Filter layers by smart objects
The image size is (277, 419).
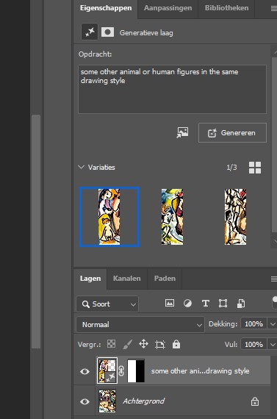click(x=241, y=304)
